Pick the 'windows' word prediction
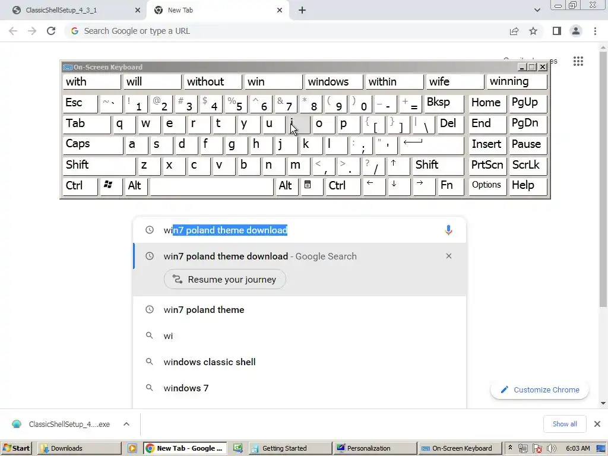 [x=334, y=82]
